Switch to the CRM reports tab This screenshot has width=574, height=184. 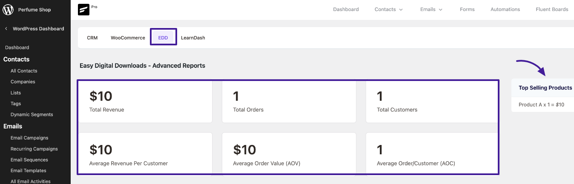click(92, 38)
